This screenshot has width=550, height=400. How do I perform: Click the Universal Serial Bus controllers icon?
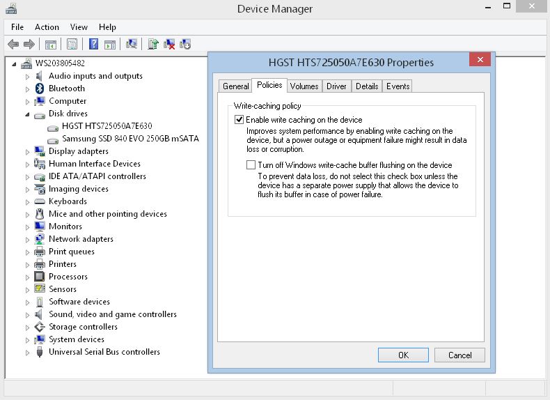click(40, 352)
